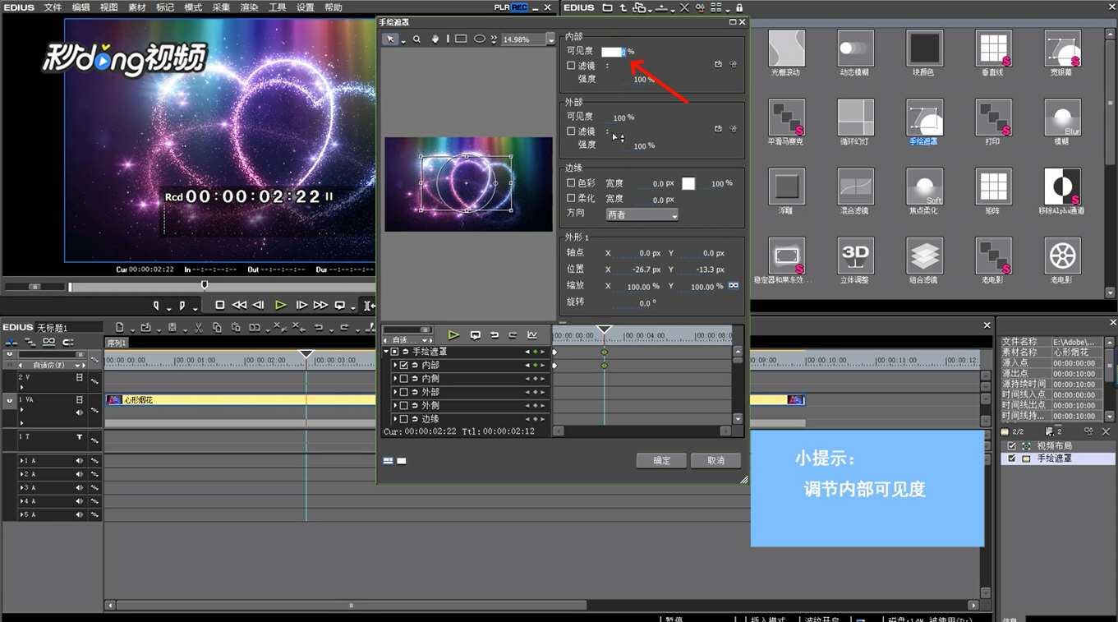The width and height of the screenshot is (1118, 622).
Task: Click the 内部 可见度 input field
Action: tap(614, 52)
